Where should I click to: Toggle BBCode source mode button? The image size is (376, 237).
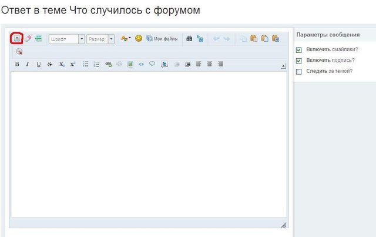pos(17,38)
